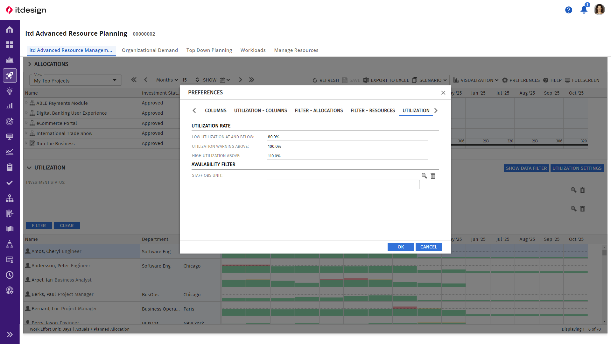The width and height of the screenshot is (611, 344).
Task: Open the lightbulb ideas icon in sidebar
Action: pos(10,91)
